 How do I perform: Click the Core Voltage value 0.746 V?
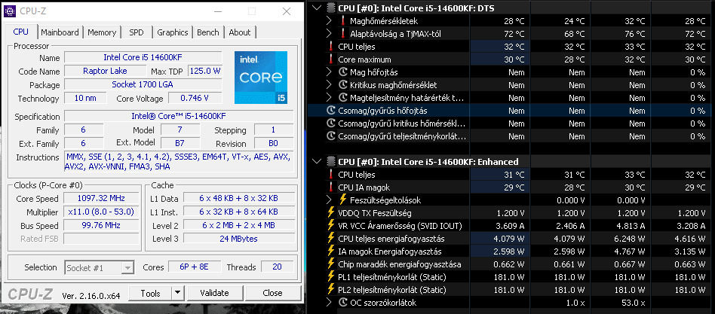[195, 98]
